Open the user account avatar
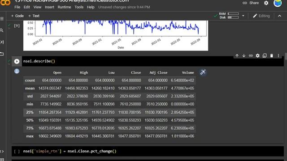 pos(278,3)
